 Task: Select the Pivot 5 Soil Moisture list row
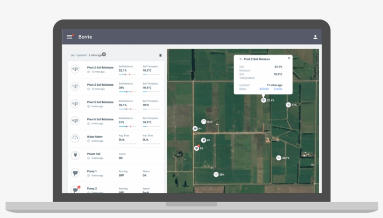114,104
